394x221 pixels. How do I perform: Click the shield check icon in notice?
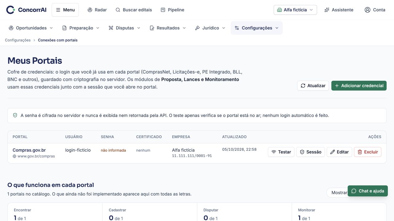(x=15, y=115)
